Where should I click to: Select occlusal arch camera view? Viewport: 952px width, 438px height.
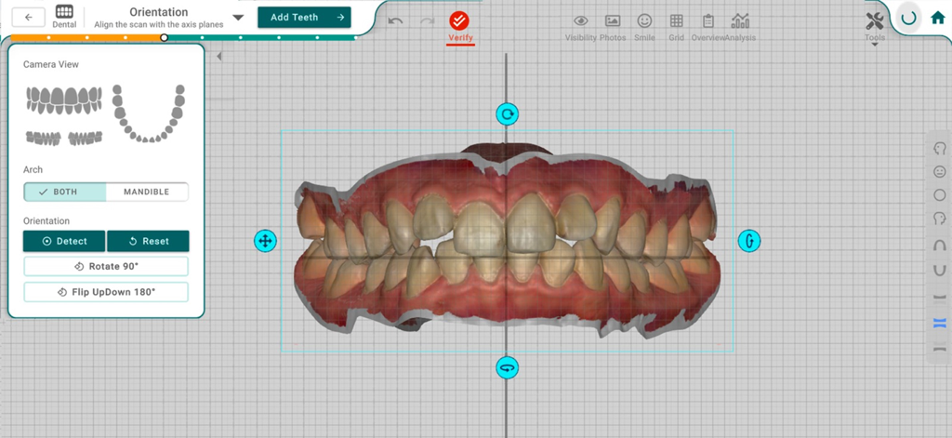149,113
